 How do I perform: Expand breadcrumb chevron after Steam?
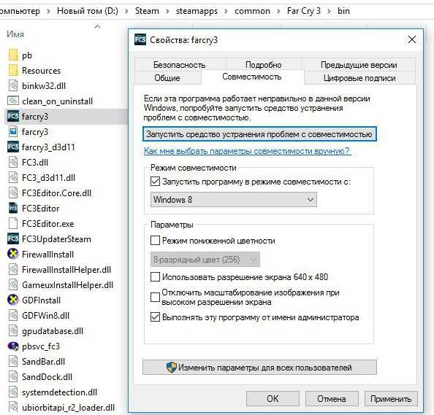(x=167, y=12)
